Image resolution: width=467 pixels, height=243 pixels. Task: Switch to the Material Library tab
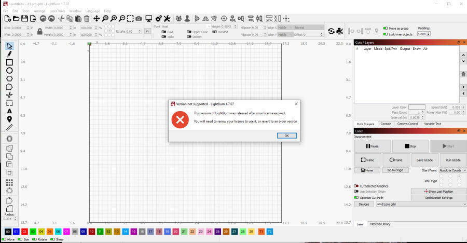380,224
